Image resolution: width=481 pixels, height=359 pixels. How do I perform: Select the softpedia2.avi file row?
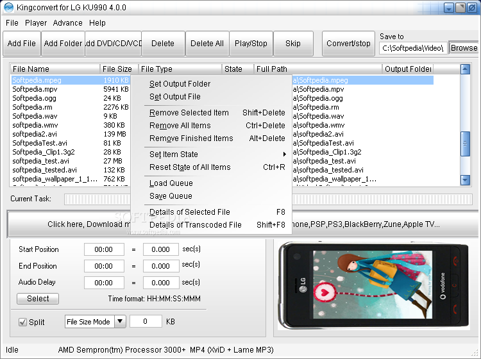(71, 134)
